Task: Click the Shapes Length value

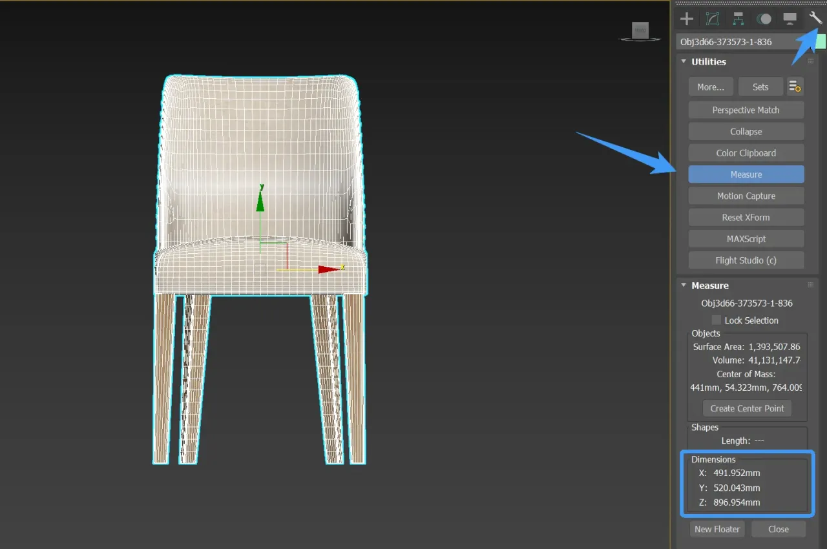Action: 759,440
